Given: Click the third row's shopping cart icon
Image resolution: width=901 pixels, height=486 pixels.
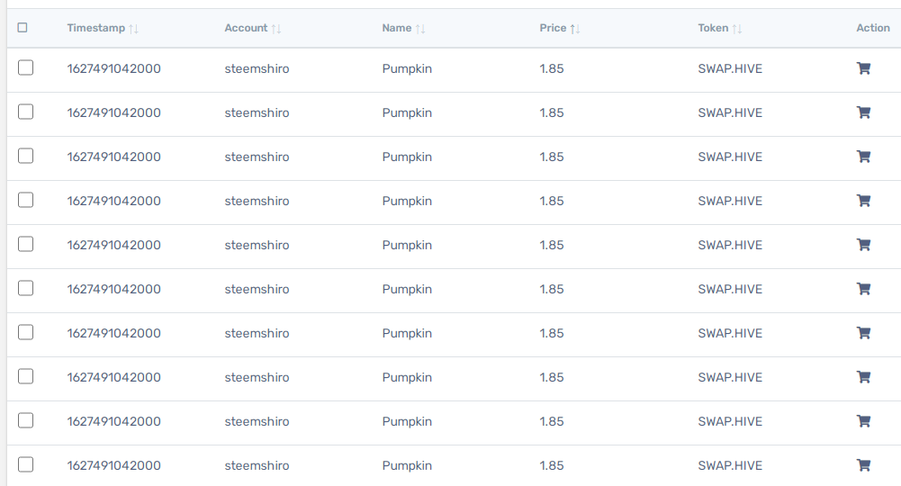Looking at the screenshot, I should pos(863,157).
